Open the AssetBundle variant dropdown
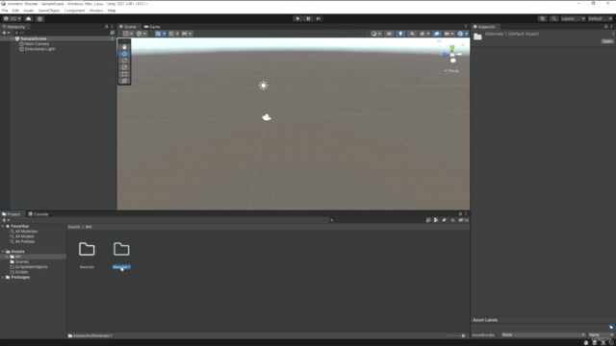This screenshot has height=346, width=616. pos(601,335)
